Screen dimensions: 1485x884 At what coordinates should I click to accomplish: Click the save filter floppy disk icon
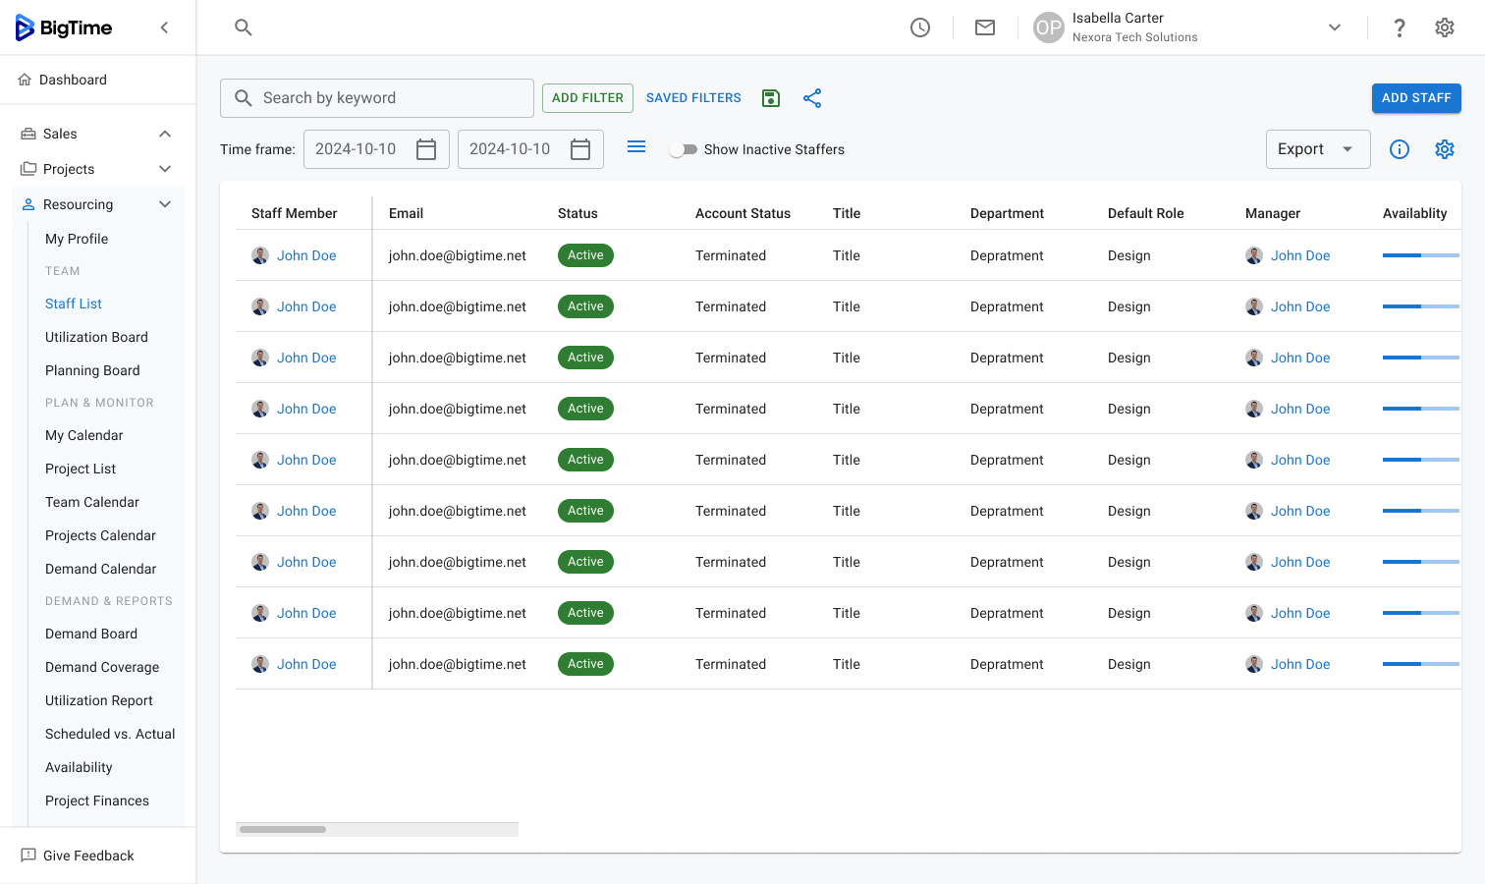[771, 98]
